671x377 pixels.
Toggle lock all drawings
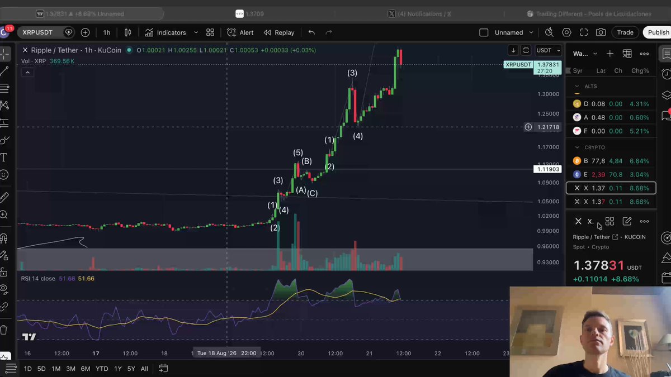coord(4,273)
